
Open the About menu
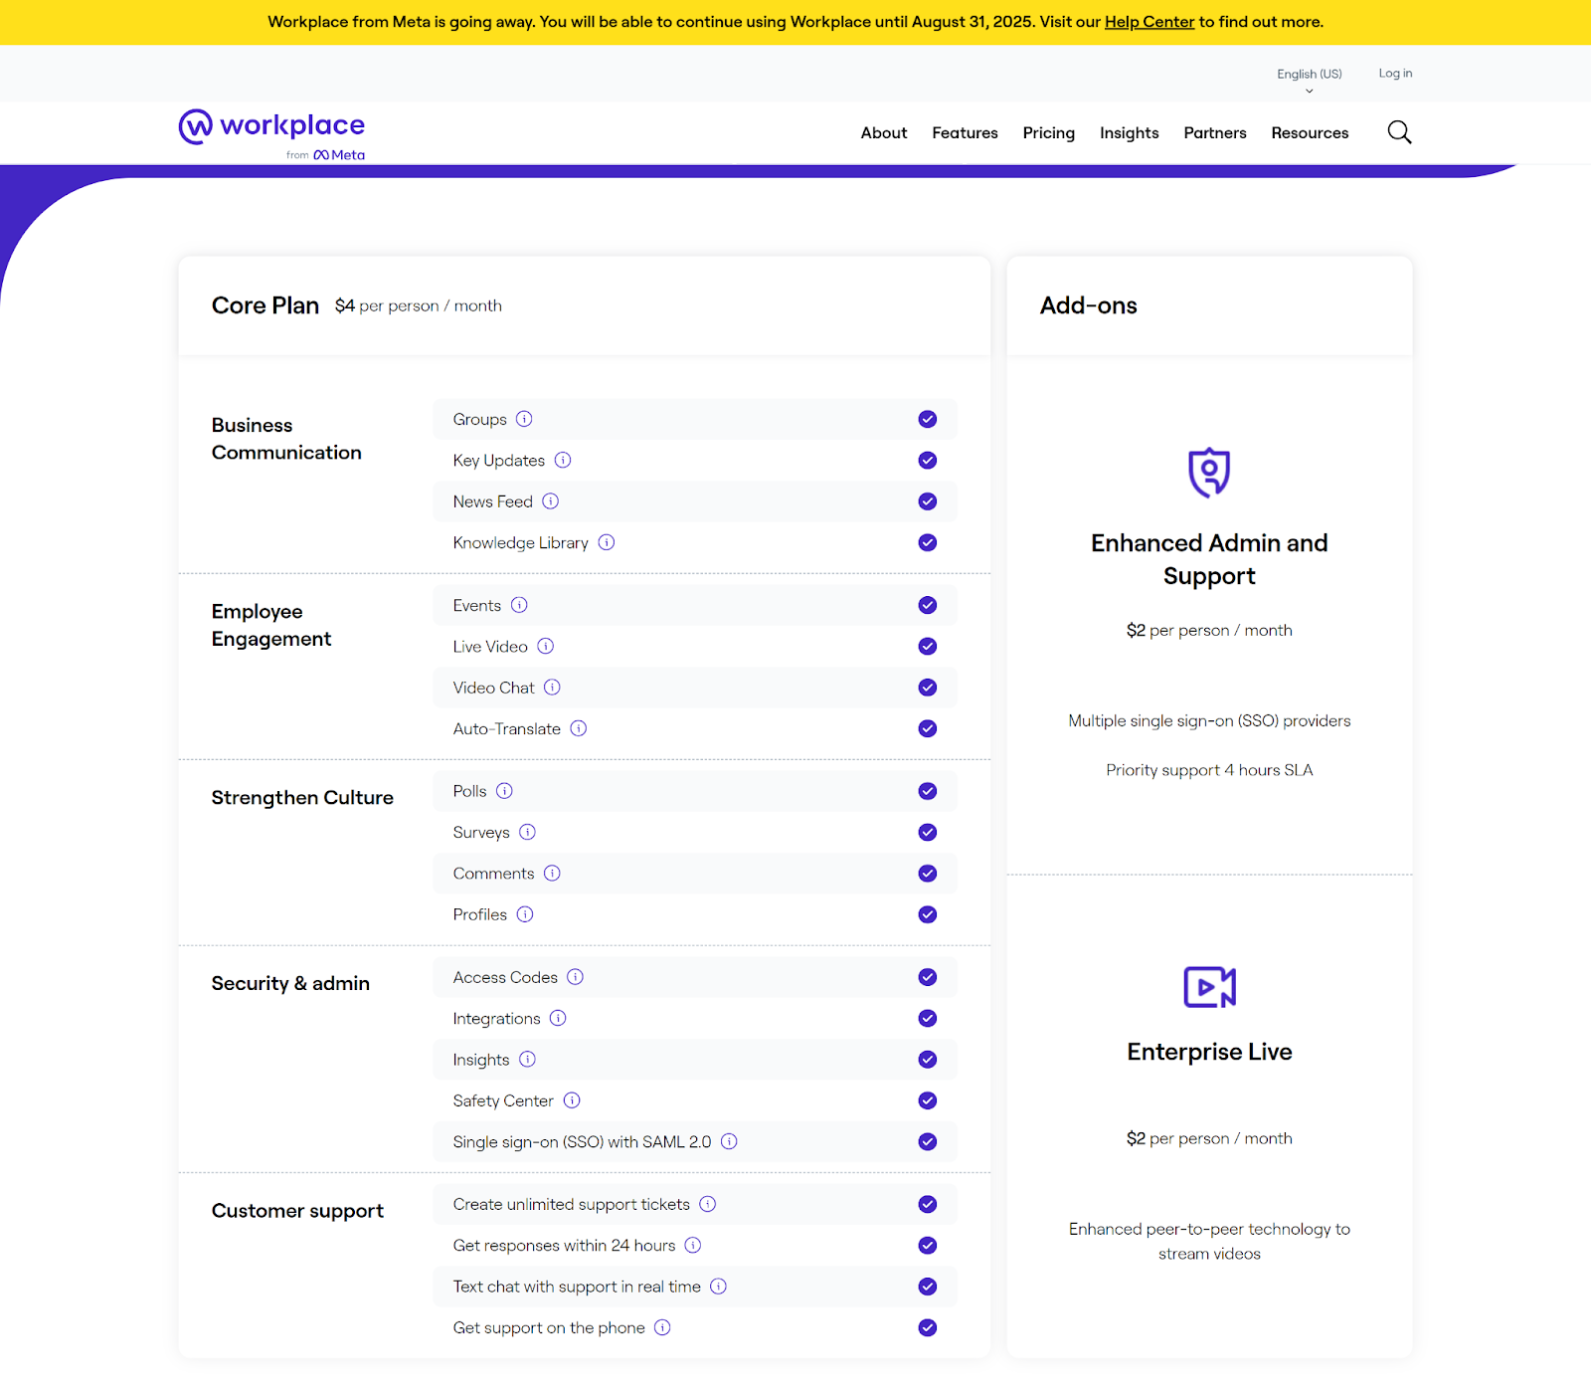[x=884, y=132]
